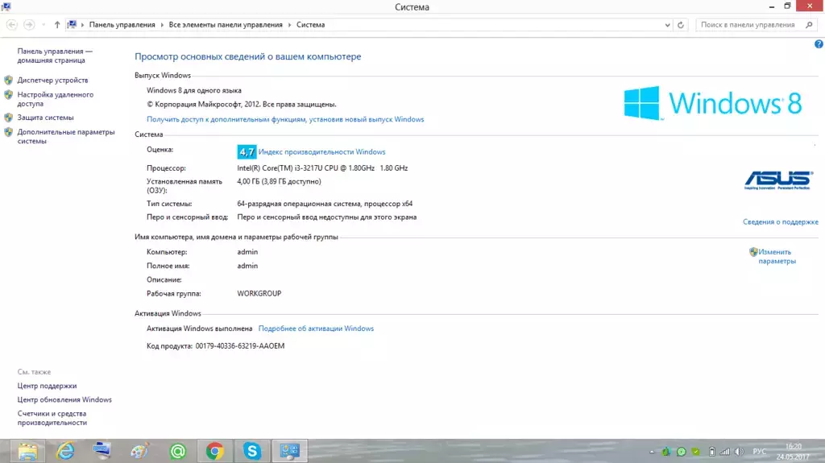
Task: Expand the root arrow before 'Панель управления' breadcrumb
Action: (x=83, y=25)
